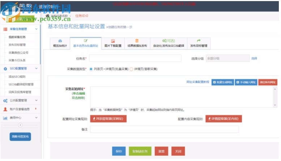Expand the 公共配置管理 menu chevron

coord(37,100)
